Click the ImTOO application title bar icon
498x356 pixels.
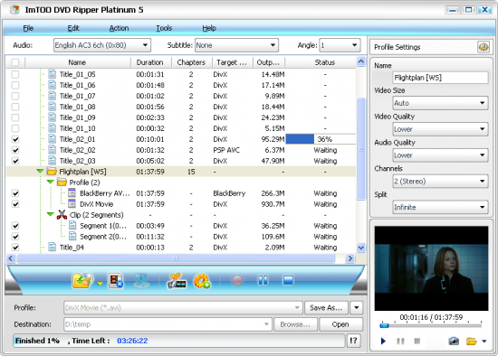coord(14,10)
